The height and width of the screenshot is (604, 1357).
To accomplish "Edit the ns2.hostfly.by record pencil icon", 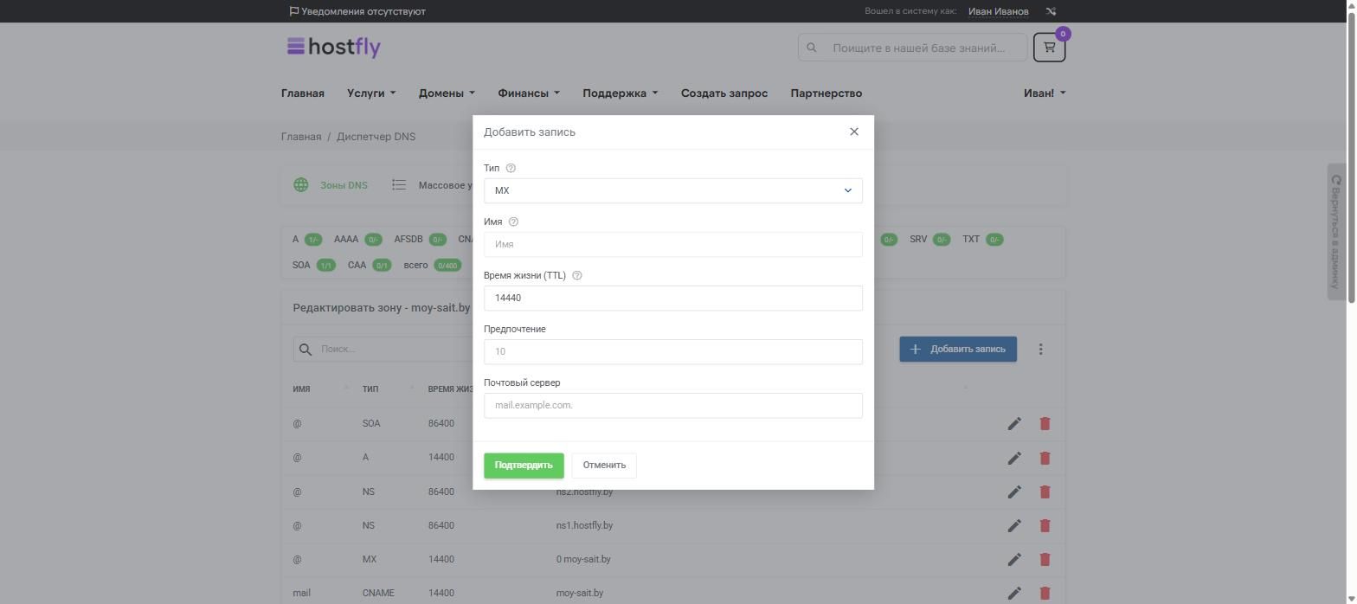I will click(x=1014, y=492).
